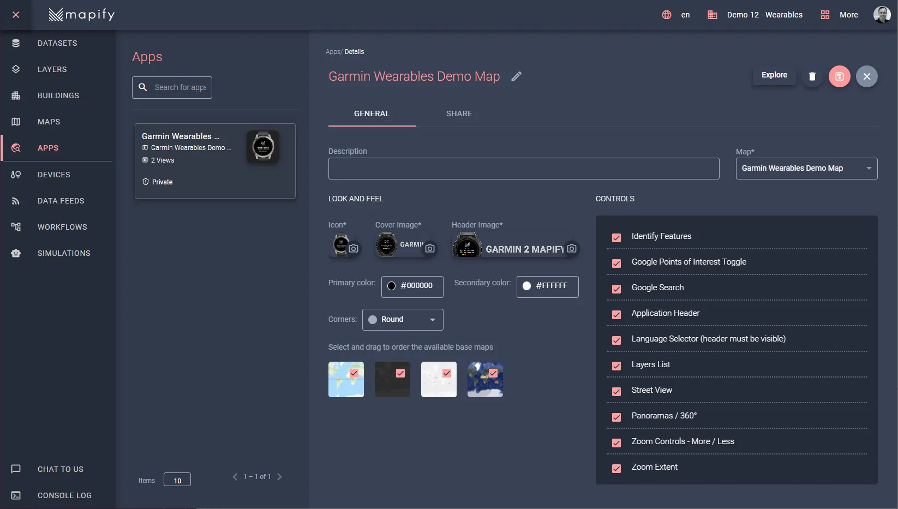This screenshot has width=898, height=509.
Task: Toggle the Zoom Extent checkbox
Action: coord(616,469)
